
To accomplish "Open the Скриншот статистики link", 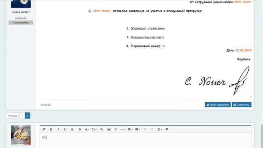I will (x=148, y=28).
